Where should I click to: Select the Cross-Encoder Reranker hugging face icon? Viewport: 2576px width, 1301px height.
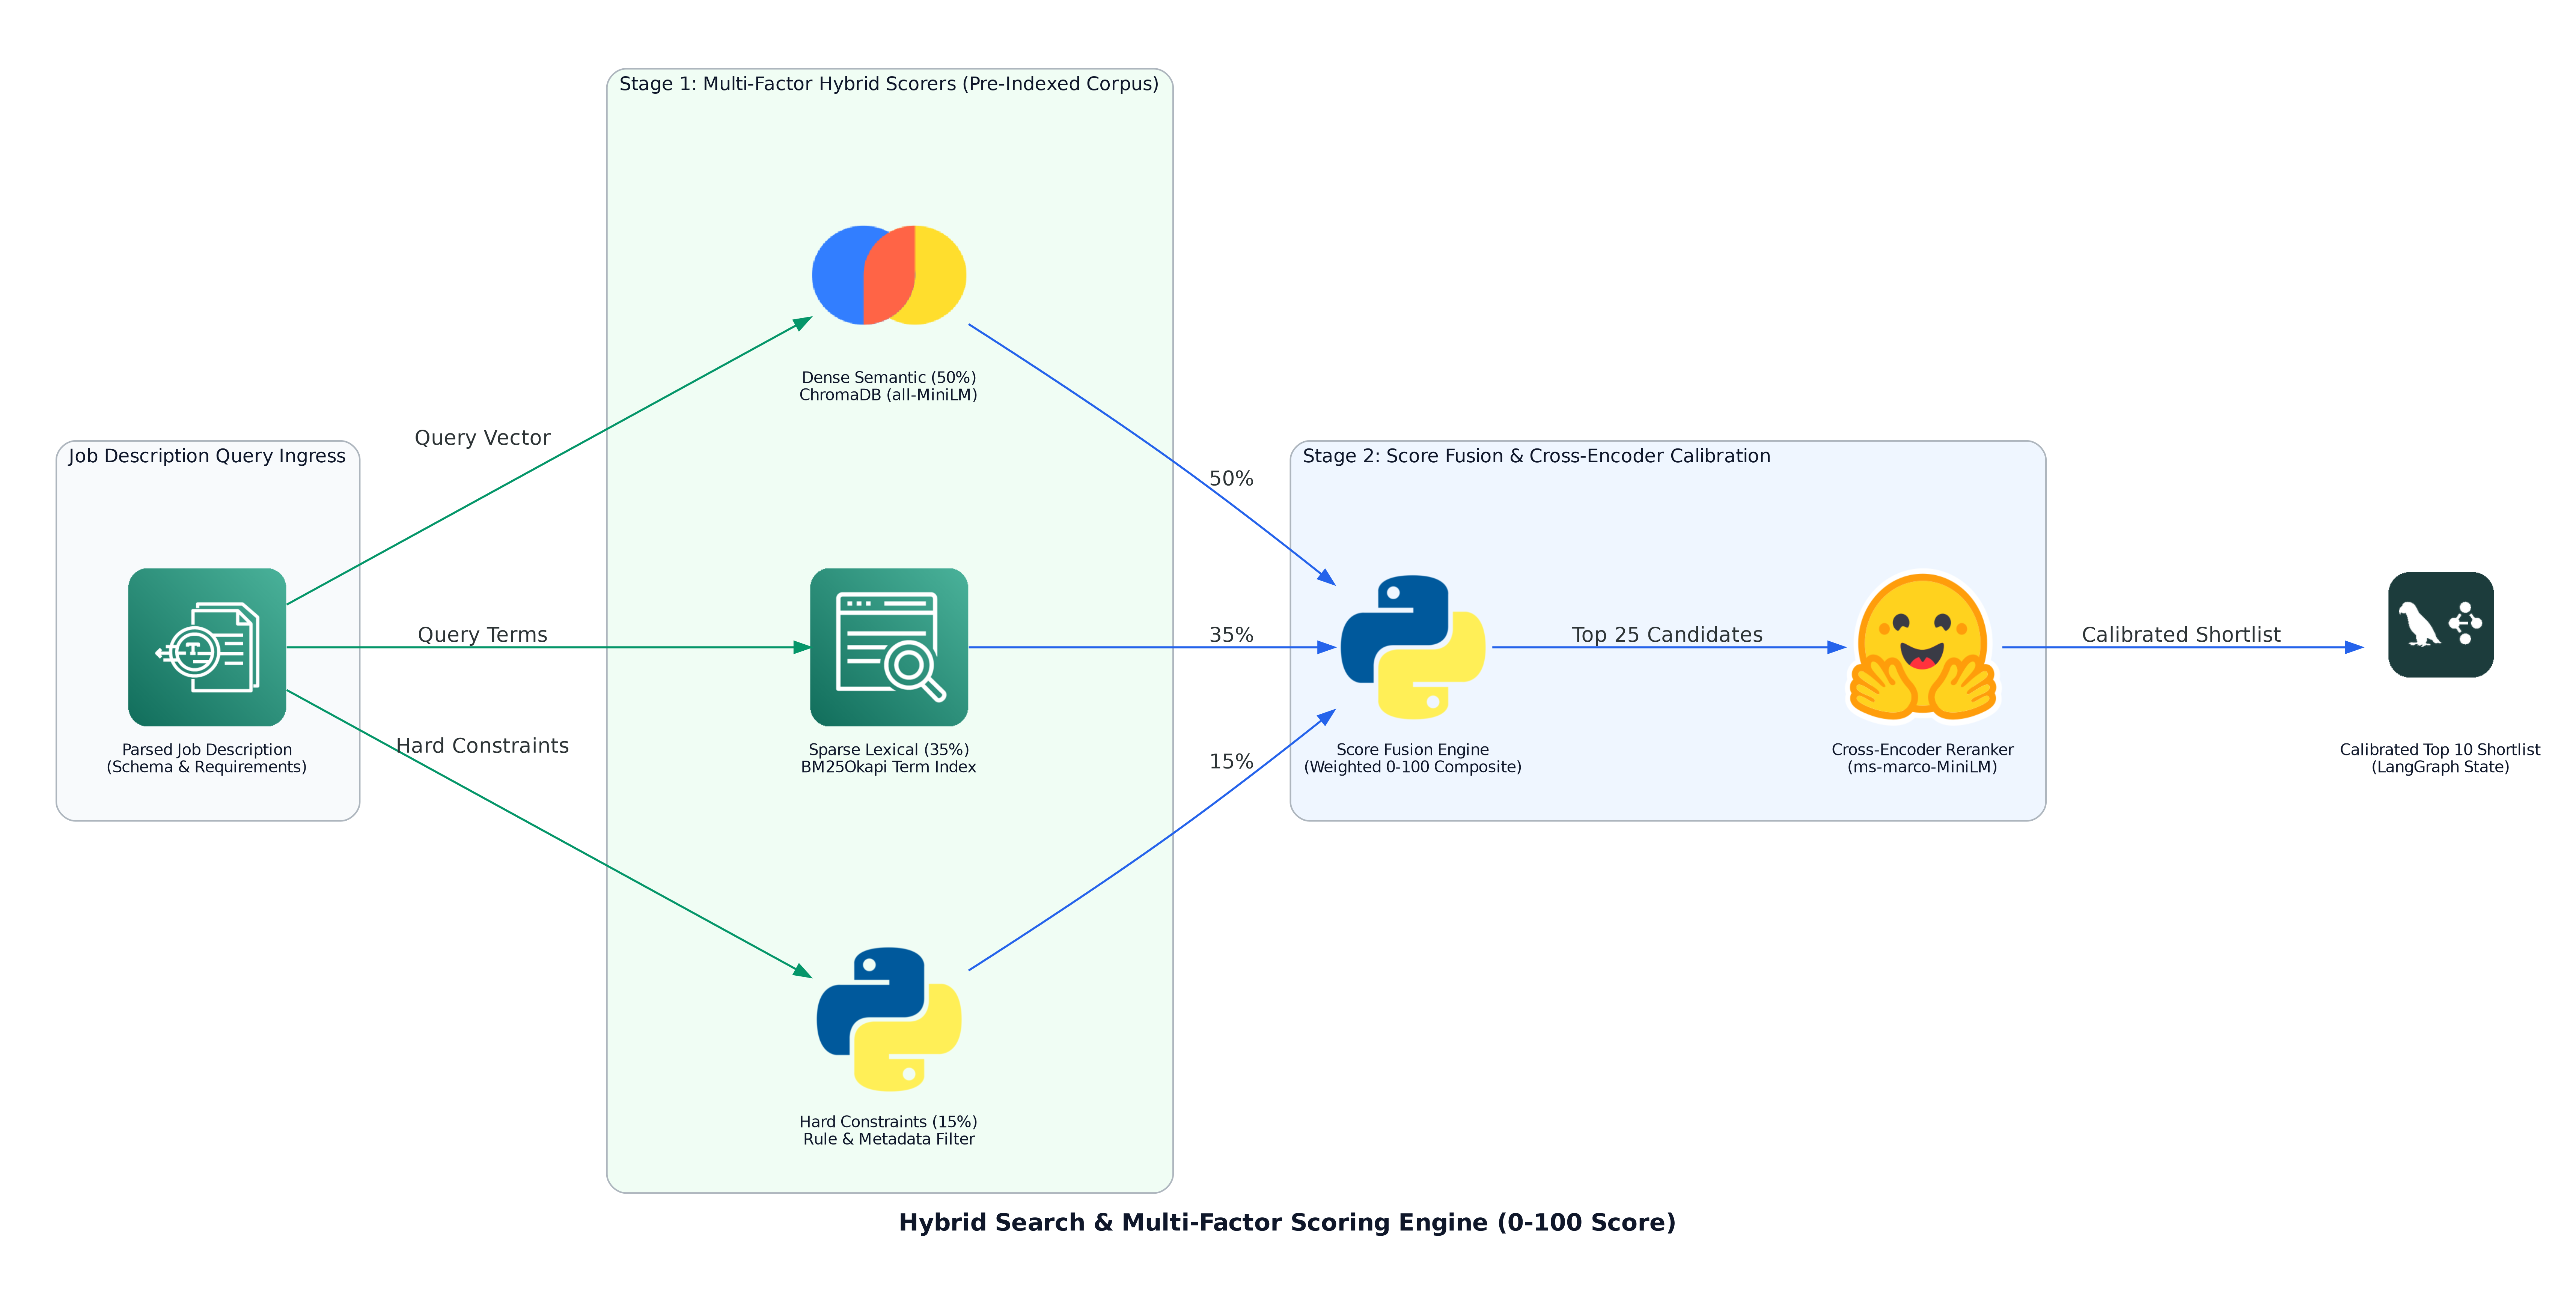[x=1922, y=647]
